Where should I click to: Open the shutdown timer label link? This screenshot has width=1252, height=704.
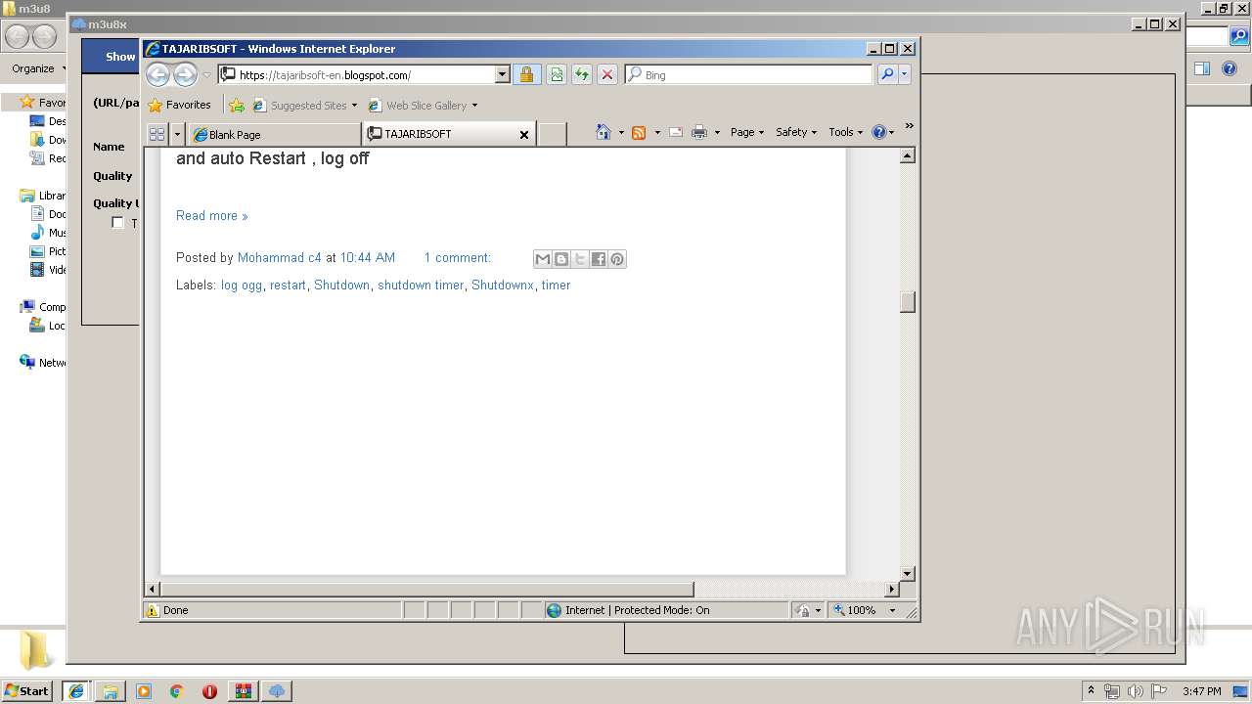point(421,286)
